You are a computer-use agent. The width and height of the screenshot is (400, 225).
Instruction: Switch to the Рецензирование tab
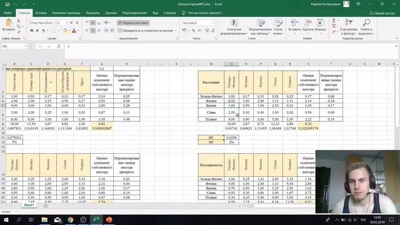tap(134, 12)
